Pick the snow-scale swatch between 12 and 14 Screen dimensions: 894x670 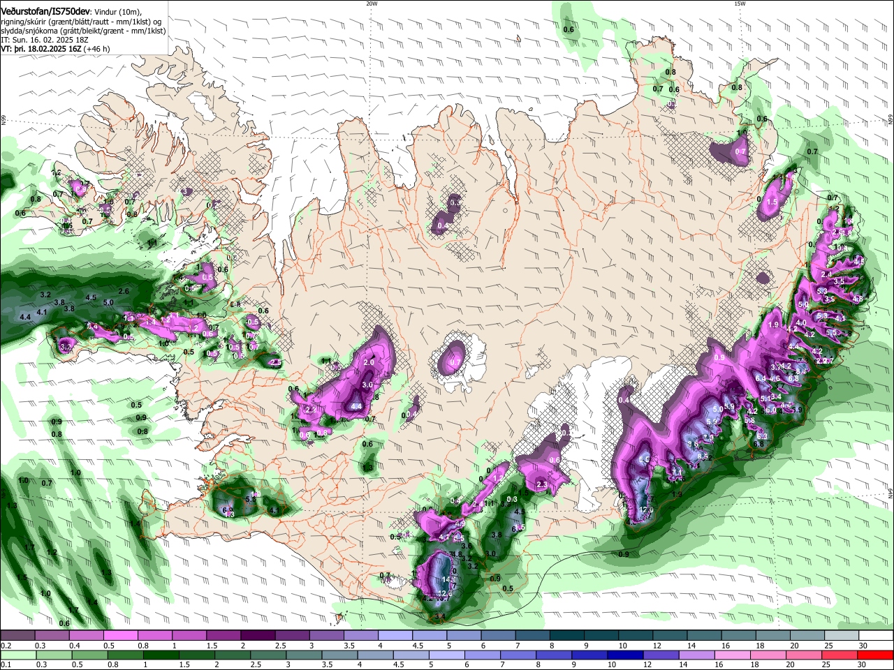(670, 635)
